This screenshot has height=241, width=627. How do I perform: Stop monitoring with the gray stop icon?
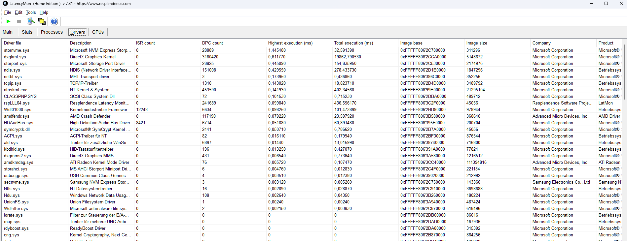[19, 21]
